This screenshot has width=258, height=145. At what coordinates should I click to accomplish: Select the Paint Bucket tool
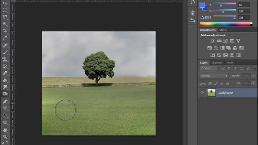[5, 80]
